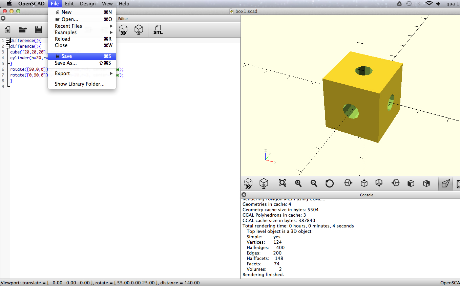Choose Open... from the File menu

click(82, 19)
